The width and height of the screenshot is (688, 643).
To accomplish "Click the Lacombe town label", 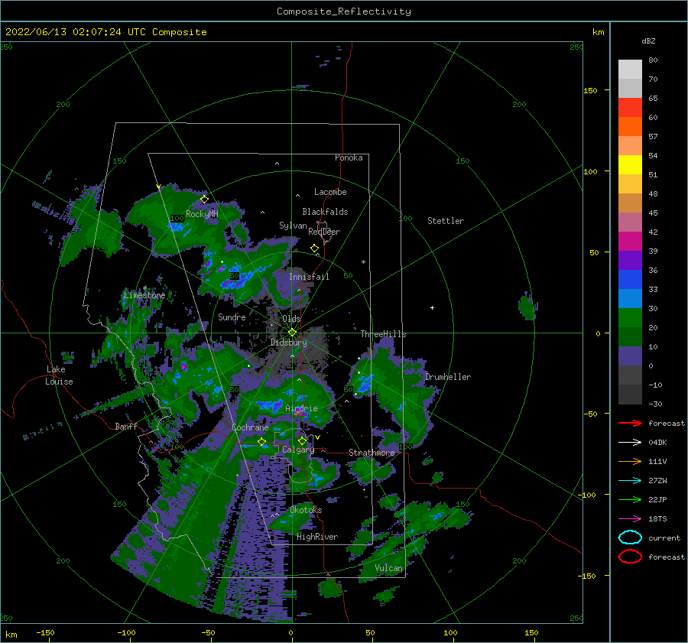I will 330,192.
